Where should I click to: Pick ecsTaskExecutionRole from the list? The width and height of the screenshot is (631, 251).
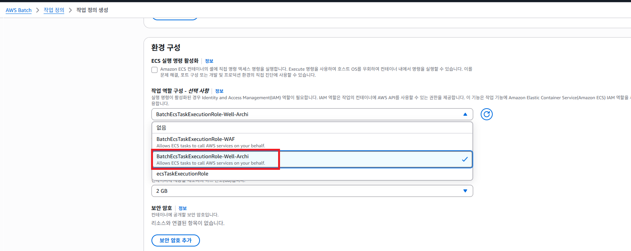pyautogui.click(x=182, y=174)
